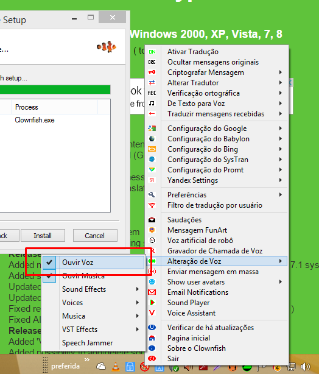The height and width of the screenshot is (374, 319).
Task: Select the Gravador de Chamada de Voz entry
Action: coord(217,251)
